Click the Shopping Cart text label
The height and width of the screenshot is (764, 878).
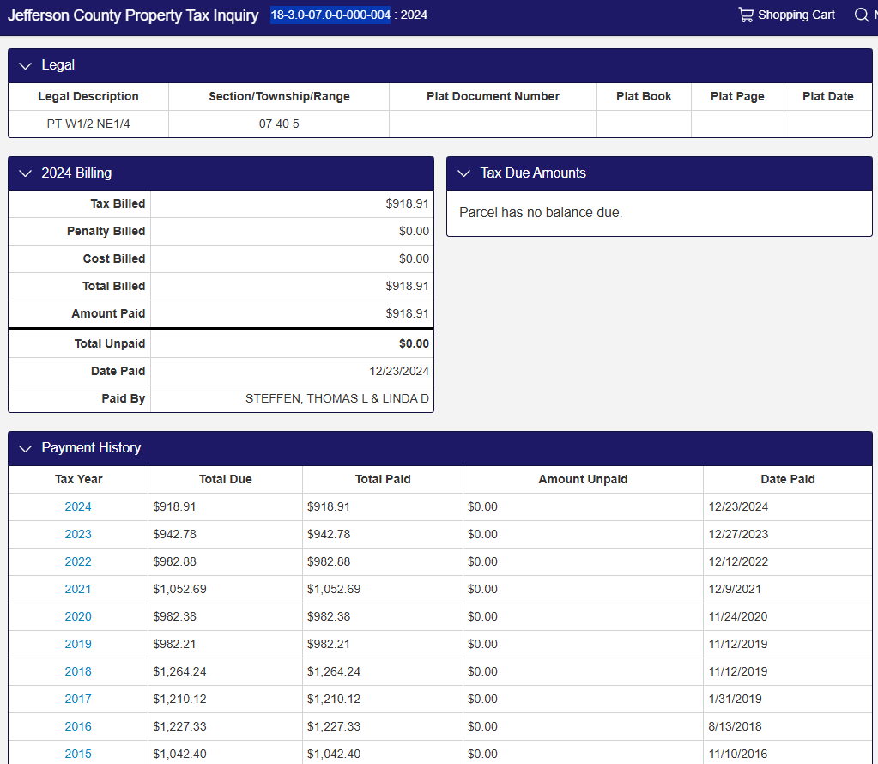click(x=796, y=15)
